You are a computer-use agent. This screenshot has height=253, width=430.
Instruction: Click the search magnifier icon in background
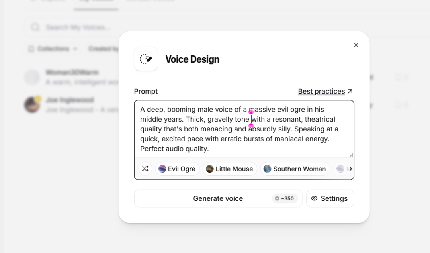pyautogui.click(x=35, y=27)
